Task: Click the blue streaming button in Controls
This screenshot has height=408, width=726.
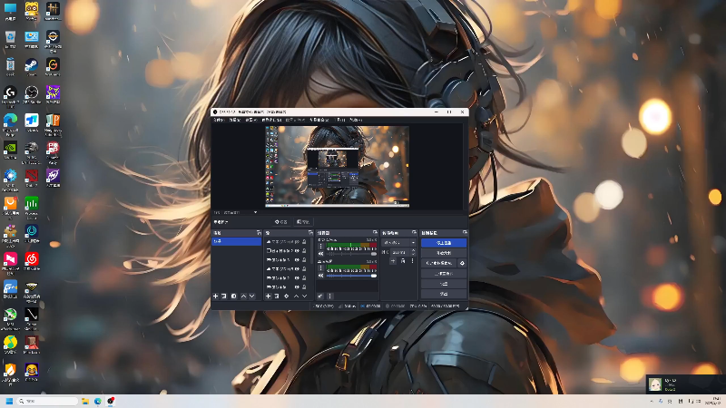Action: pos(444,243)
